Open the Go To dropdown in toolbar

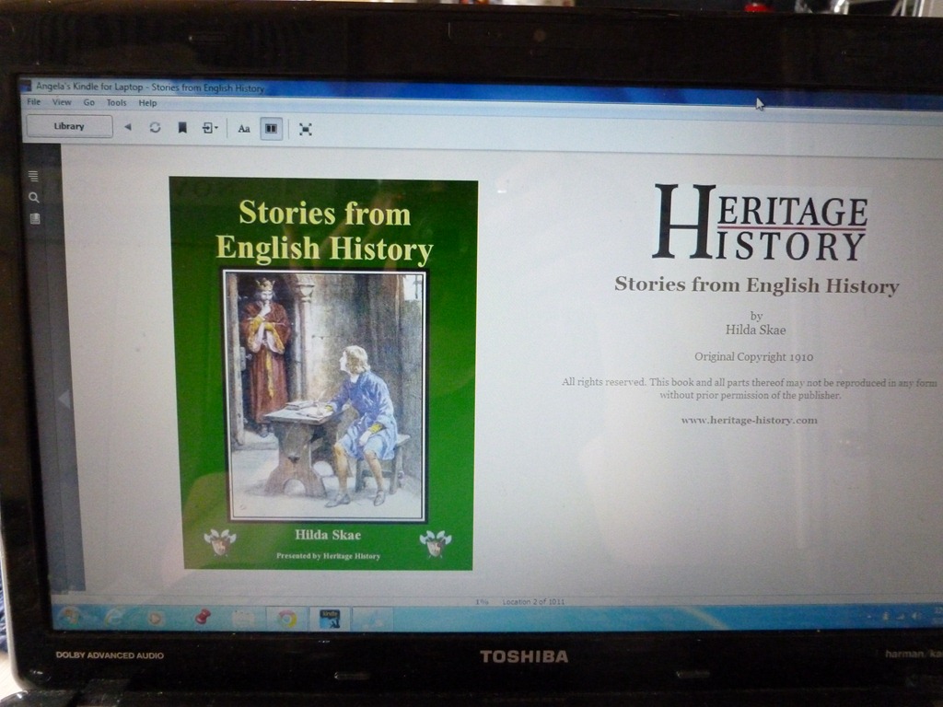point(210,128)
